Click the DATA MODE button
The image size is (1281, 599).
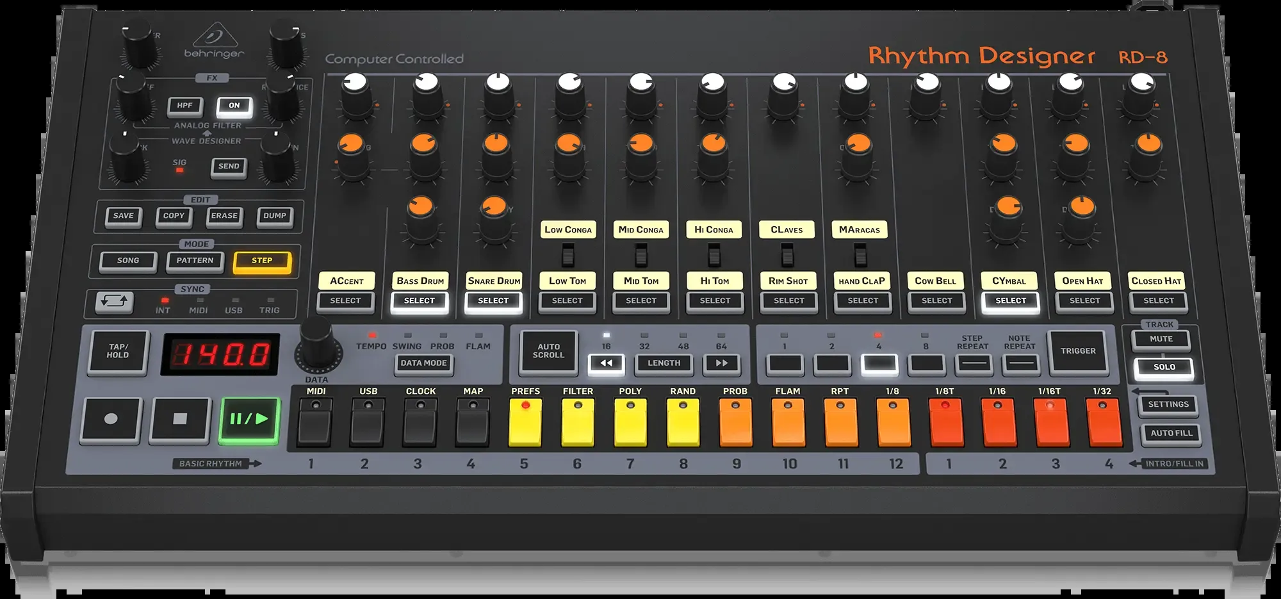click(423, 363)
